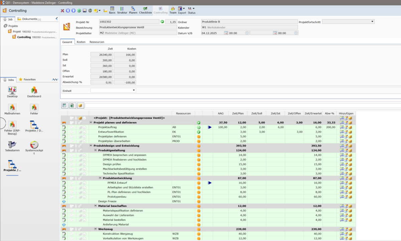The height and width of the screenshot is (241, 401).
Task: Select the Gesamt tab
Action: tap(68, 42)
